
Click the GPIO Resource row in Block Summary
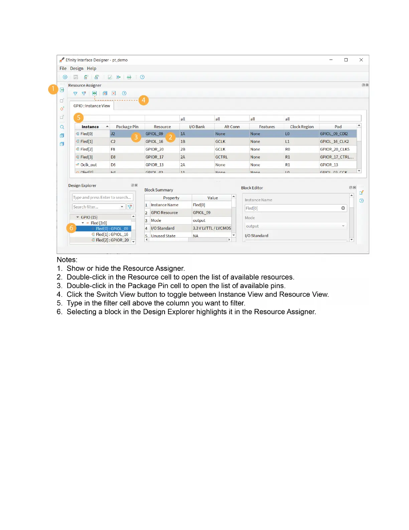188,212
